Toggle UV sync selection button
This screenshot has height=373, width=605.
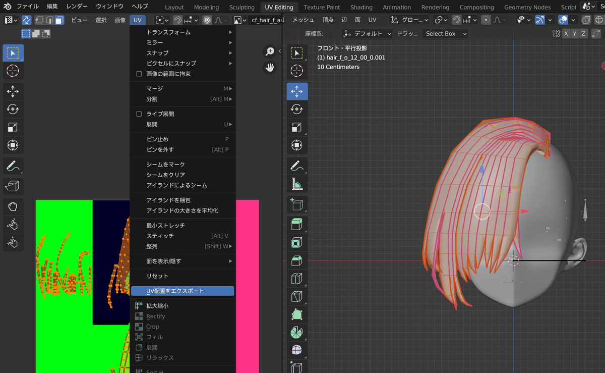(x=26, y=20)
